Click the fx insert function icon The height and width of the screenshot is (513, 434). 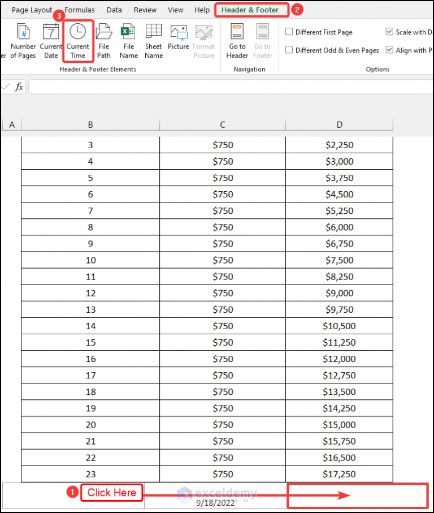19,87
